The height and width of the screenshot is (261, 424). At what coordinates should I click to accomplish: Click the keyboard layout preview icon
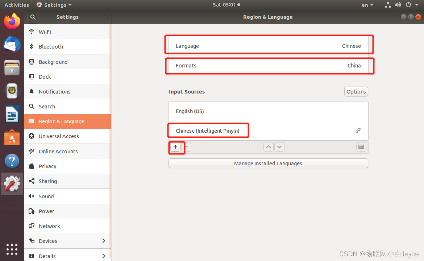coord(361,147)
